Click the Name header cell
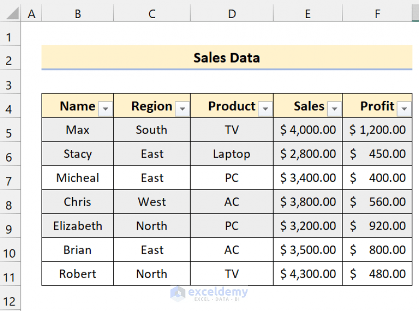Viewport: 419px width, 311px height. 78,106
